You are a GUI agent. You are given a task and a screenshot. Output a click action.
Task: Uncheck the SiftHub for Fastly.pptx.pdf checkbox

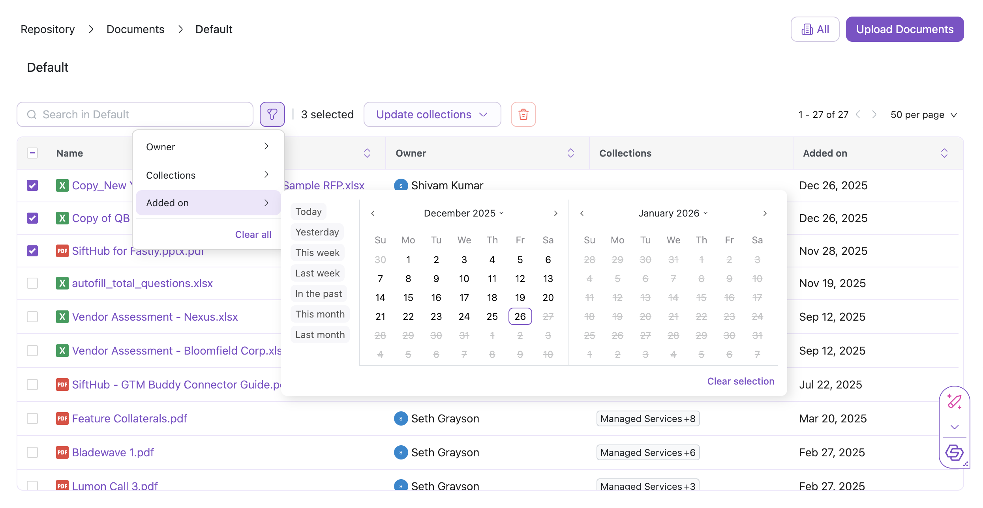click(x=32, y=251)
